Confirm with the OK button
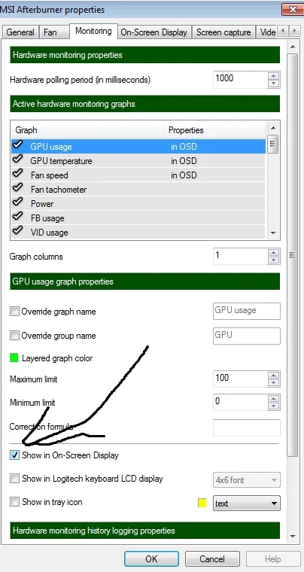Viewport: 304px width, 572px height. tap(151, 559)
